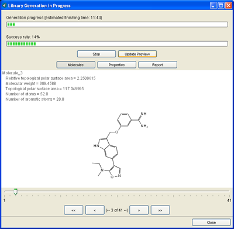Click the molecule structure drawing
Screen dimensions: 234x229
119,145
